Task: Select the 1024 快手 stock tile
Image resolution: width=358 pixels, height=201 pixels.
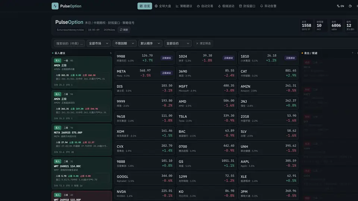Action: (x=206, y=58)
